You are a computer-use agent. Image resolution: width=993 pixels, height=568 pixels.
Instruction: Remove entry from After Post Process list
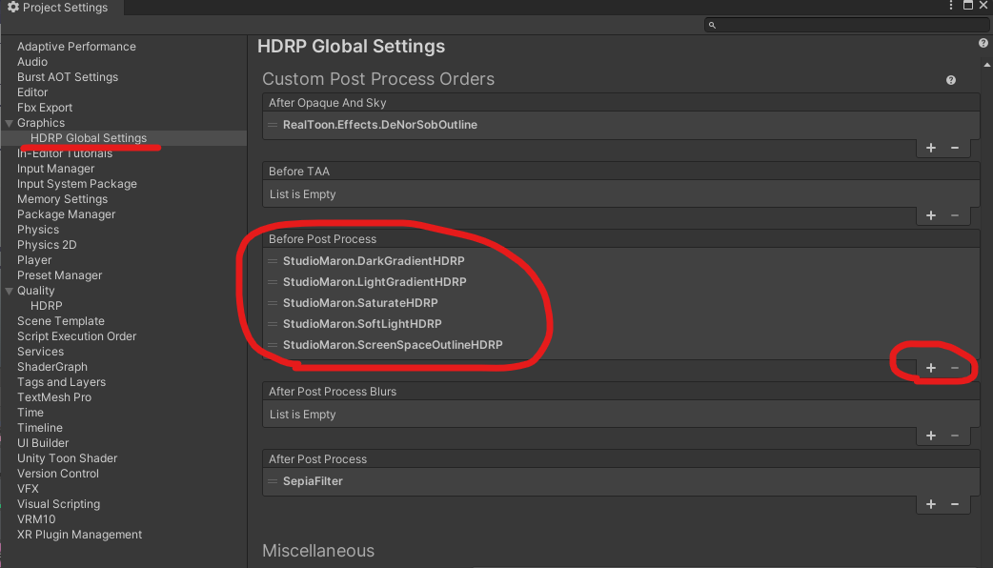coord(955,504)
